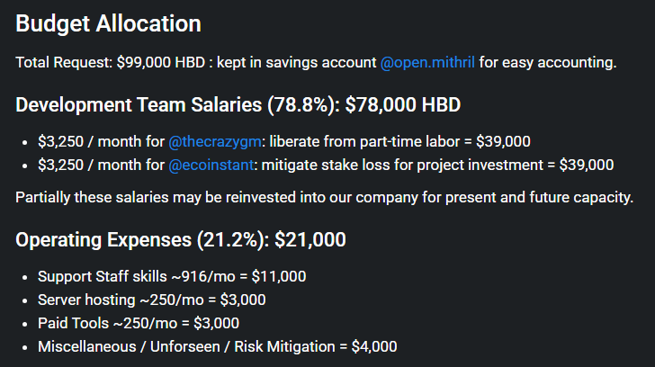The image size is (655, 367).
Task: Open the @open.mithril account link
Action: point(427,63)
